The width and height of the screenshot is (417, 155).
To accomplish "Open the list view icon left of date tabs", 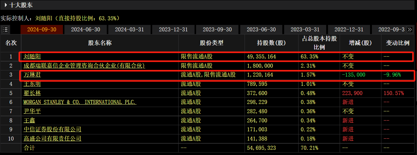I will point(5,30).
